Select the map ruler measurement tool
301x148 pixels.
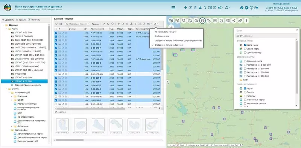click(209, 21)
